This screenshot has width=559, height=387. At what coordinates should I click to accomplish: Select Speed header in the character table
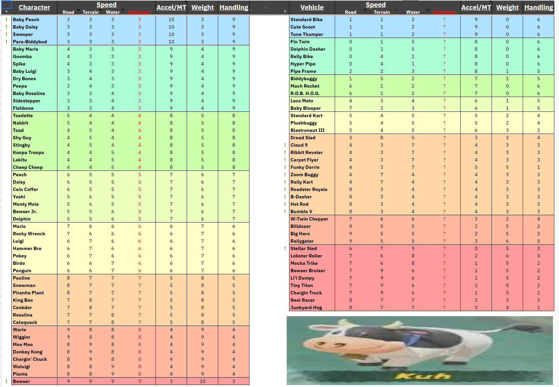[x=106, y=5]
